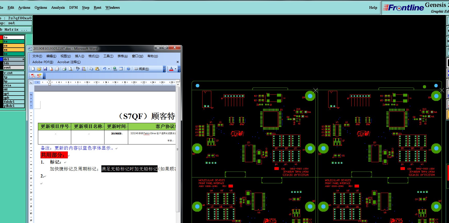Toggle display of the 'cs' layer
Screen dimensions: 449x223
click(x=14, y=46)
